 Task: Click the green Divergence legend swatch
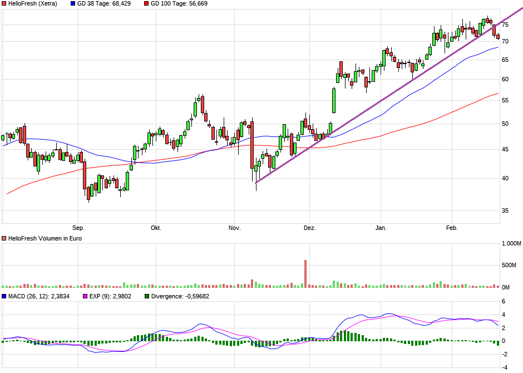[x=147, y=296]
